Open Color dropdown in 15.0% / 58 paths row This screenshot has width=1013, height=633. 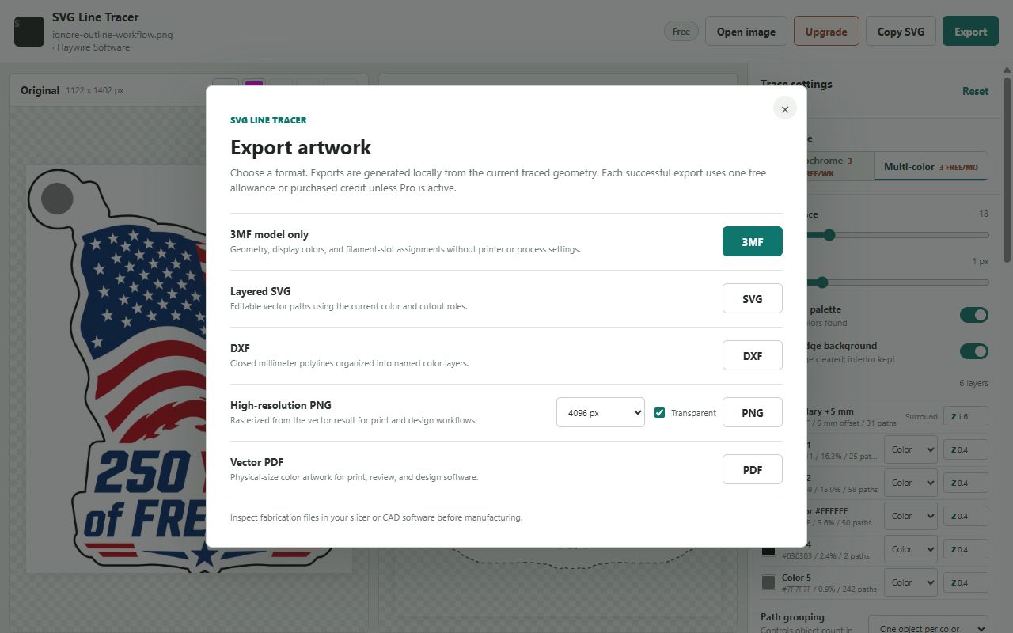click(910, 483)
